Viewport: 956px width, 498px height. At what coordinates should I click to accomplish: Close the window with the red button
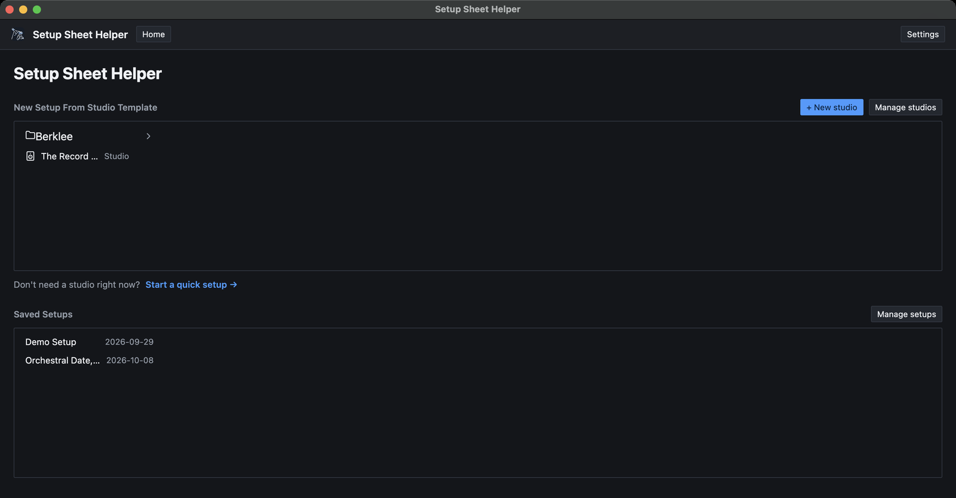tap(10, 10)
